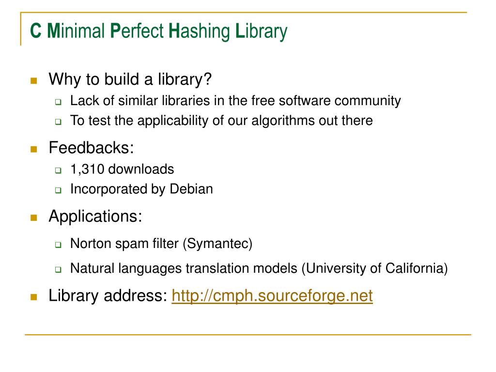Click the hollow bullet before To test the applicability
Screen dimensions: 496x372
(x=58, y=122)
